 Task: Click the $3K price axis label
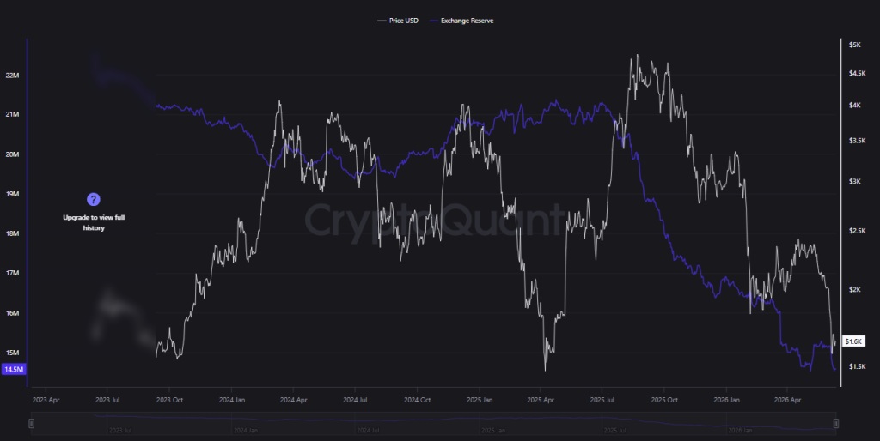[x=855, y=182]
